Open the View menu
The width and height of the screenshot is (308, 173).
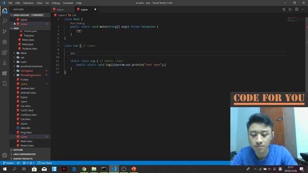39,3
